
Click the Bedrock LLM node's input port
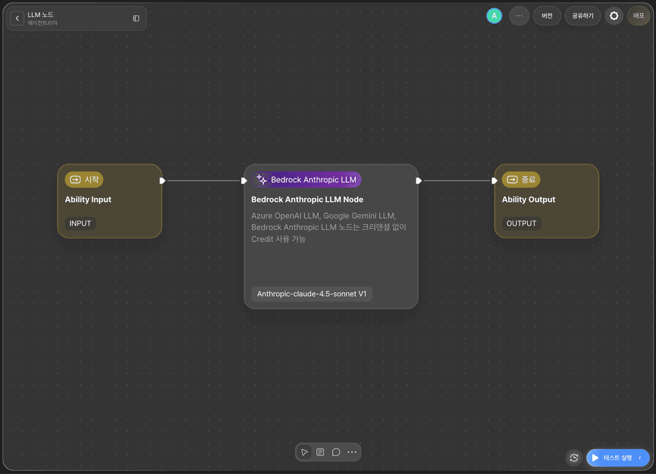pos(244,180)
